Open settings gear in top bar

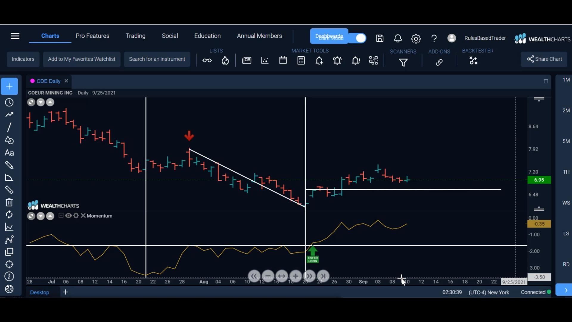(416, 38)
